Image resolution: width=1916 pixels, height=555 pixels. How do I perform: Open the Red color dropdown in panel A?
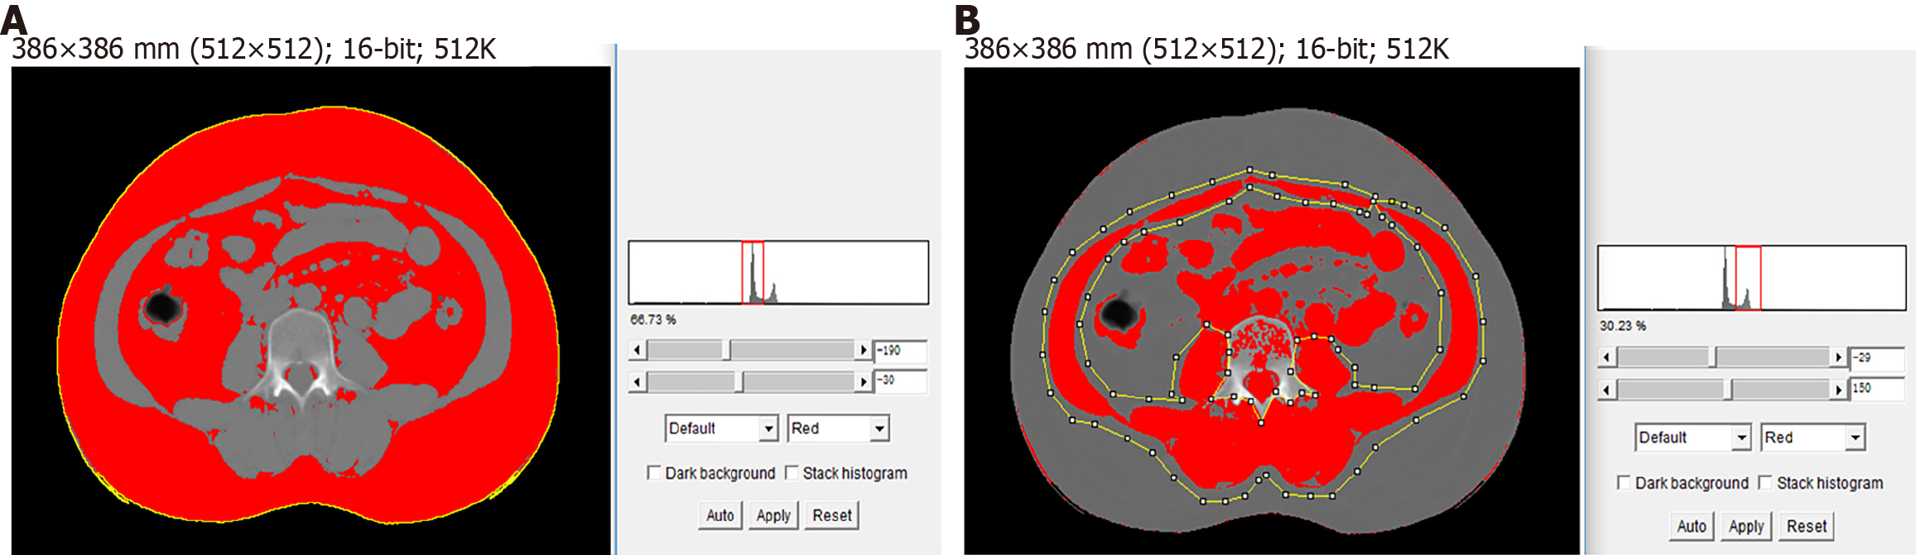tap(838, 428)
